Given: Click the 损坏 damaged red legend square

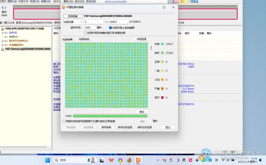Looking at the screenshot, I should [162, 98].
